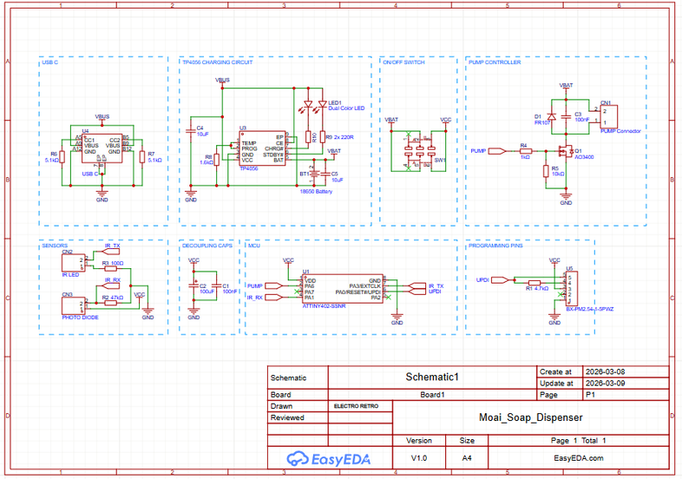
Task: Select resistor R1 4.7kΩ symbol
Action: (534, 283)
